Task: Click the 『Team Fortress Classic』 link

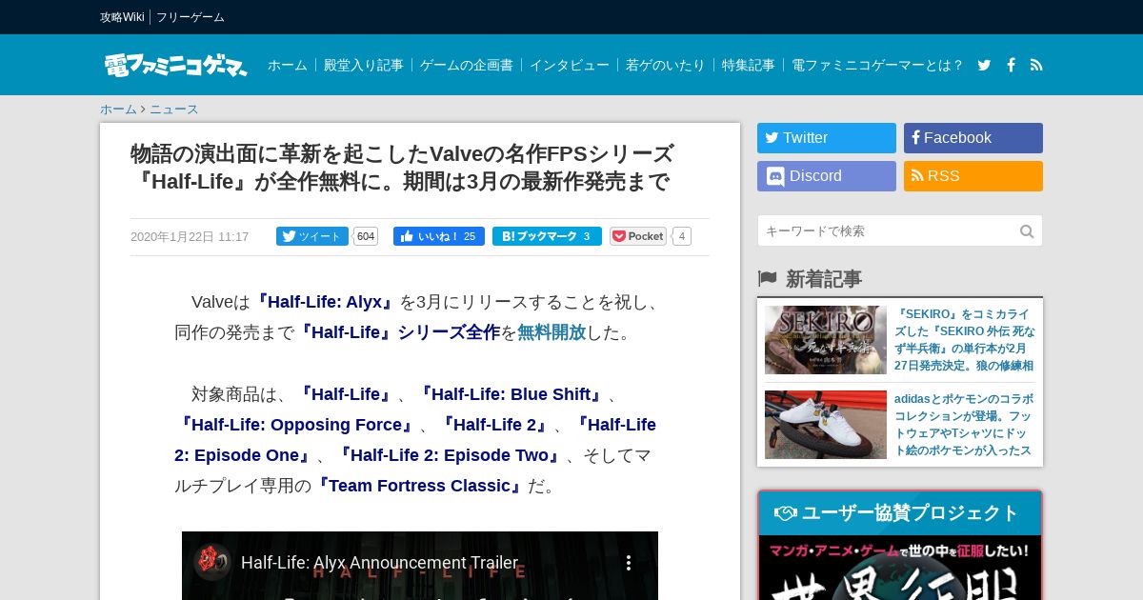Action: [x=419, y=486]
